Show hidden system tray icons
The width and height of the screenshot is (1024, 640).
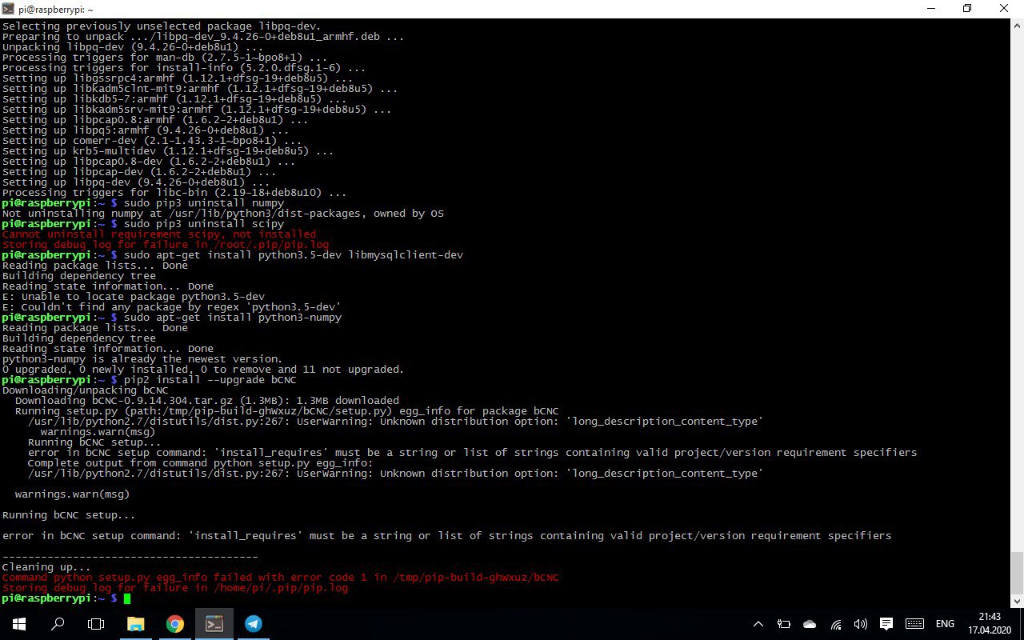pyautogui.click(x=758, y=624)
